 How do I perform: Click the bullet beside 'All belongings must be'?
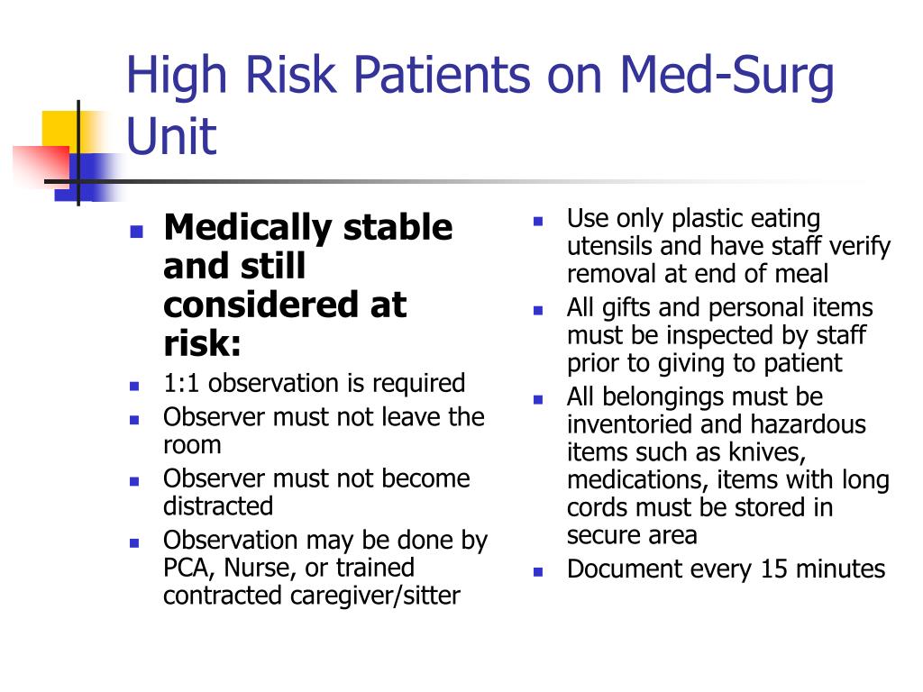coord(538,399)
